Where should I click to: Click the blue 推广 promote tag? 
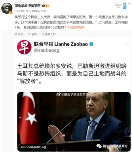[x=124, y=6]
